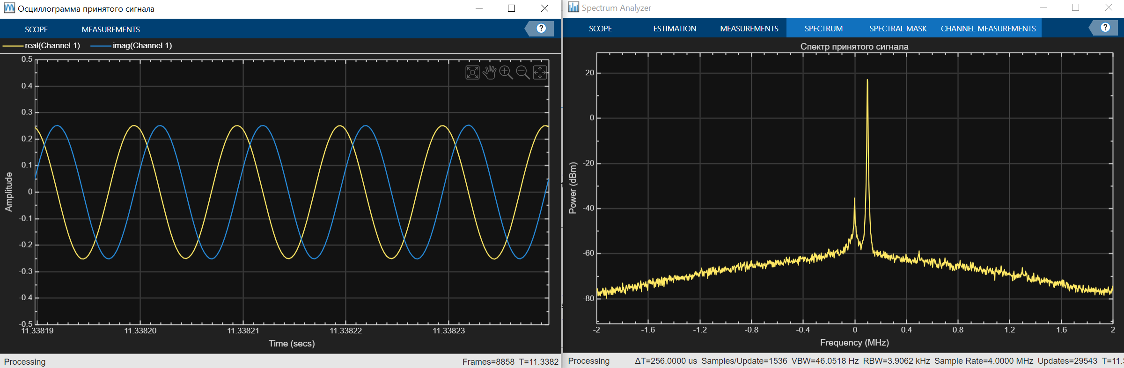This screenshot has width=1124, height=368.
Task: Select the SPECTRUM tab
Action: pyautogui.click(x=823, y=29)
